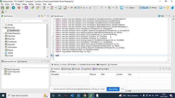
Task: Click the Stop sharing button
Action: click(113, 89)
